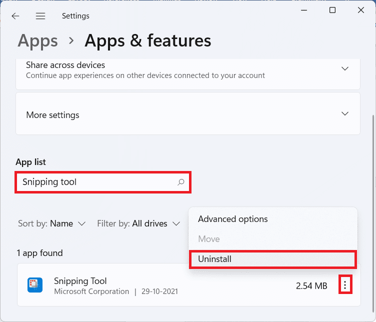This screenshot has width=376, height=322.
Task: Click the App list heading
Action: [30, 162]
